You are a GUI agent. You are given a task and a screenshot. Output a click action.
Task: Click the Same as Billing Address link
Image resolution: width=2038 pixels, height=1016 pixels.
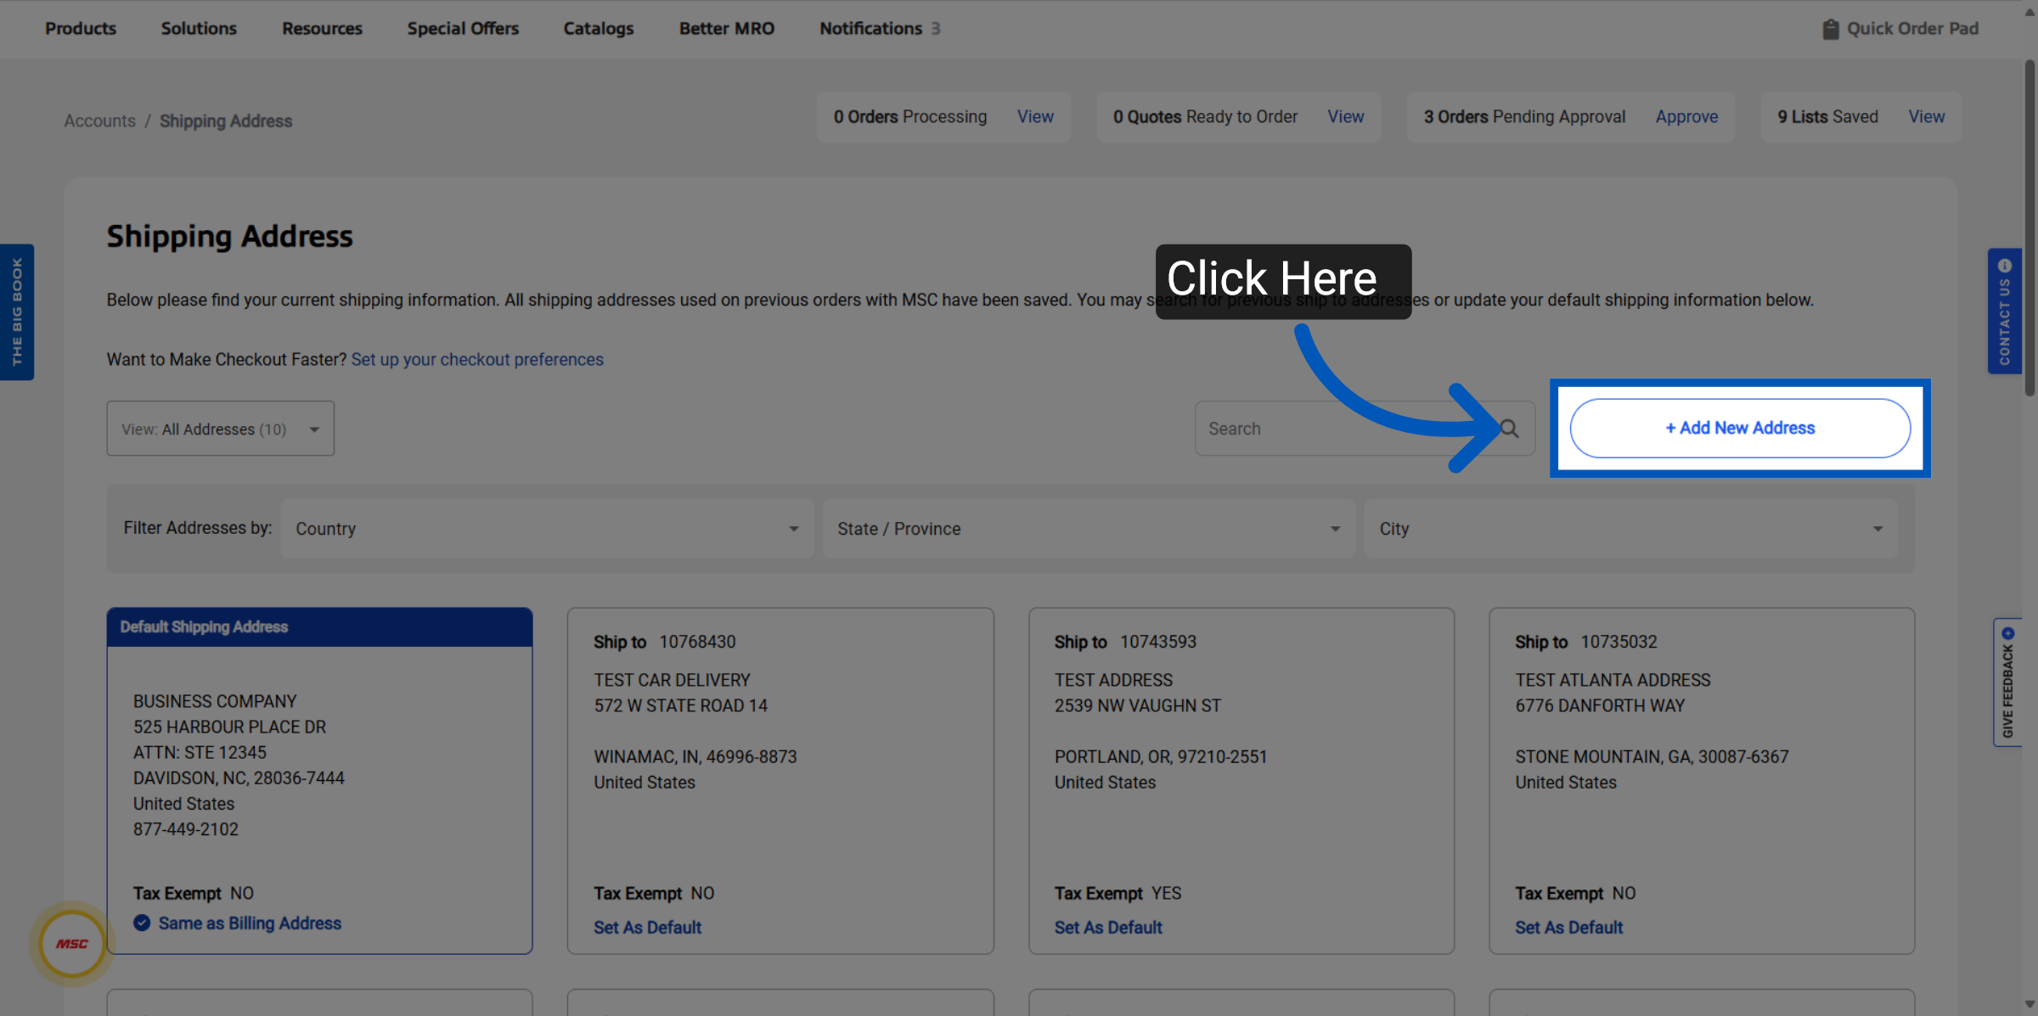click(250, 923)
